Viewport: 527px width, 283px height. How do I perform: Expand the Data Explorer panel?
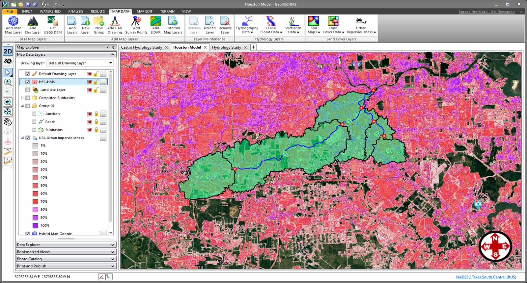click(66, 245)
